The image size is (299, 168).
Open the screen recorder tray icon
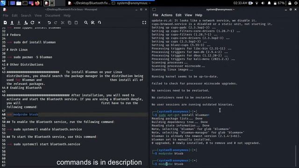pyautogui.click(x=250, y=3)
